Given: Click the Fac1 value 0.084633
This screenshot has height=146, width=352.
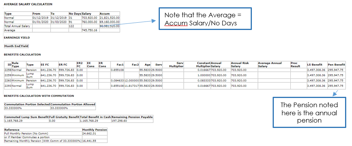Looking at the screenshot, I should 117,81.
